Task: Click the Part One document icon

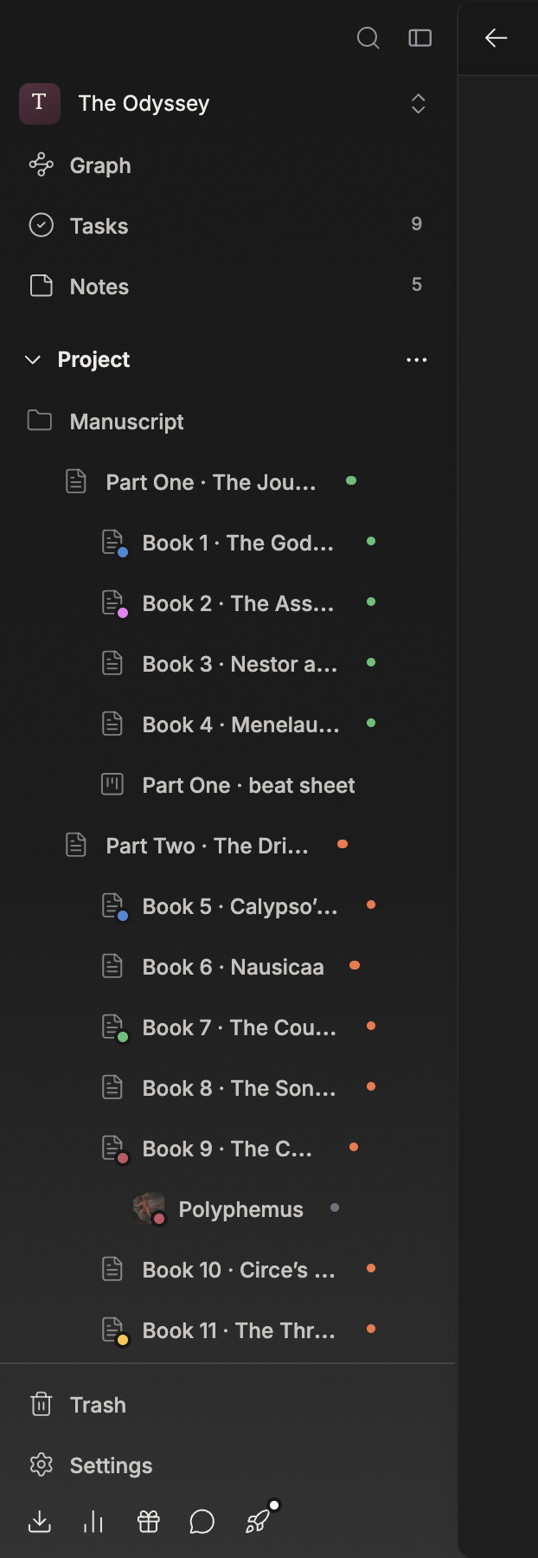Action: (x=76, y=481)
